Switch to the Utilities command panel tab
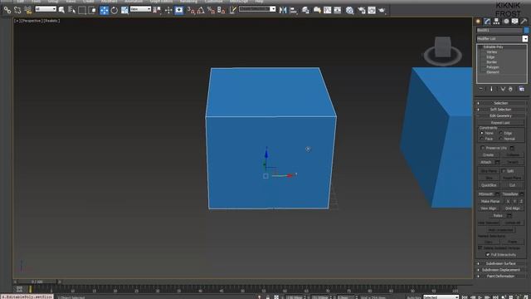This screenshot has width=531, height=299. pos(524,22)
